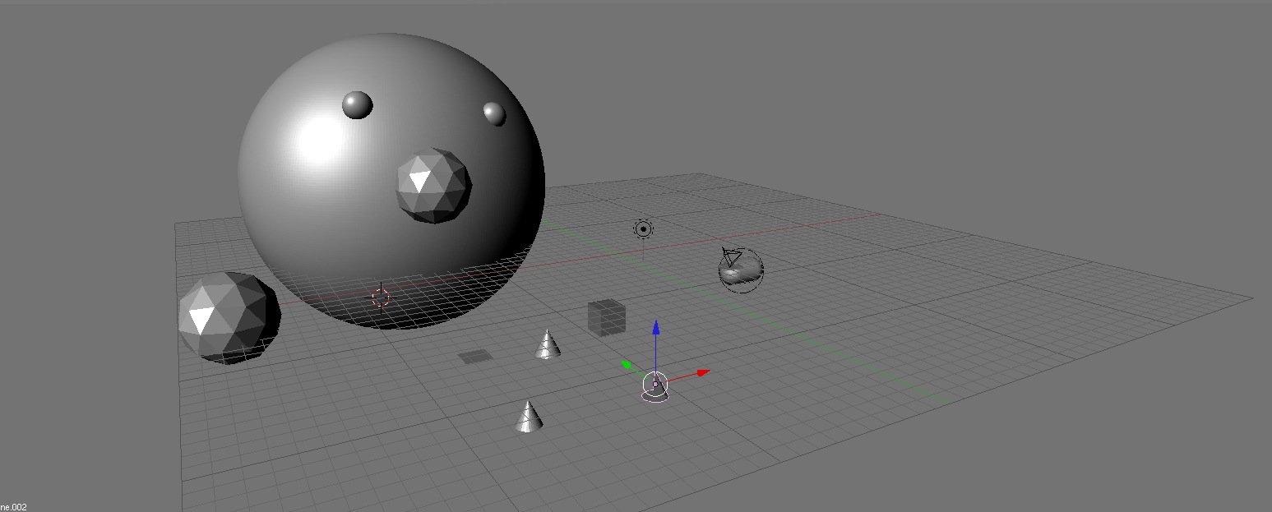Select the lowest cone near the grid front

coord(529,417)
